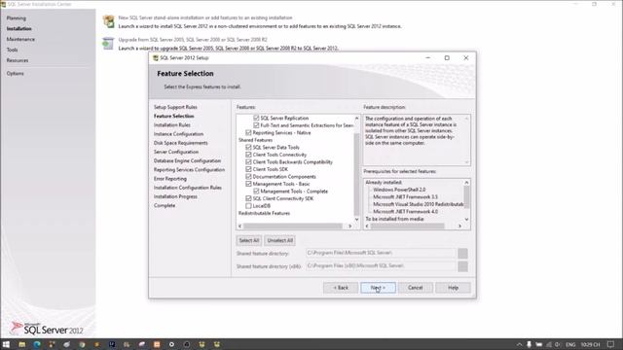623x350 pixels.
Task: Open Help in setup wizard
Action: 453,288
